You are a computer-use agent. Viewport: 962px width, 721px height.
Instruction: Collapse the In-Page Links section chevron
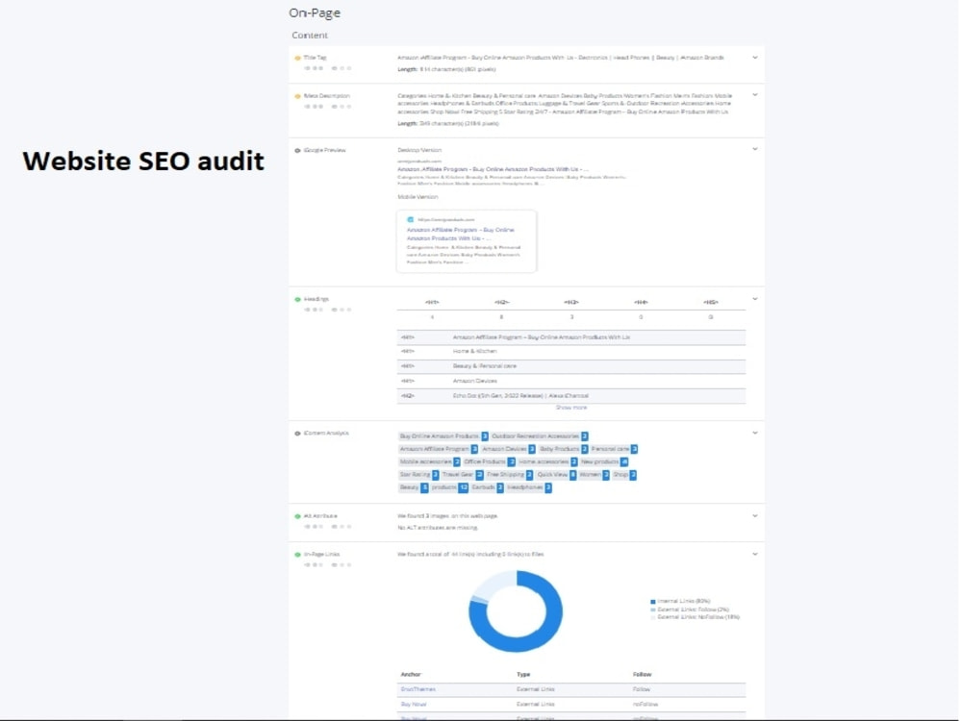pyautogui.click(x=757, y=555)
